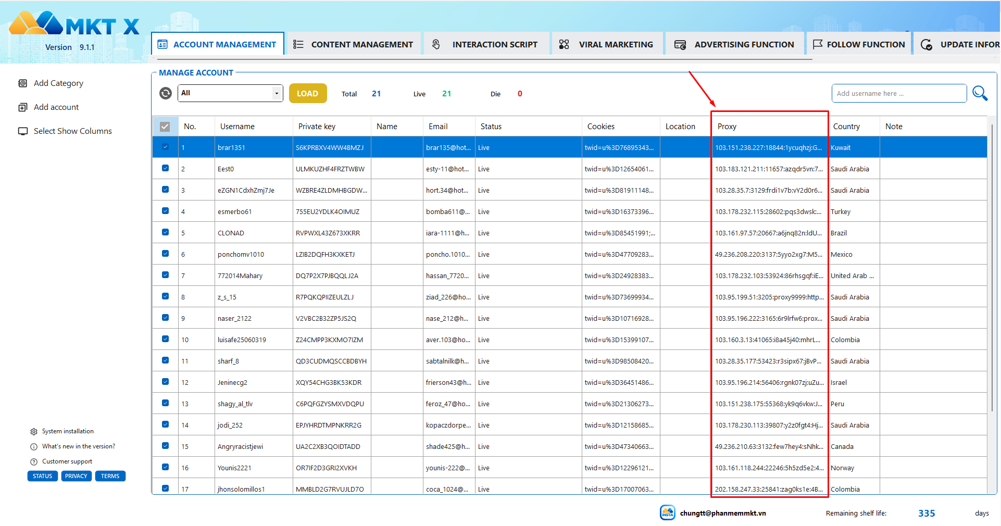Select country cell Norway

854,468
